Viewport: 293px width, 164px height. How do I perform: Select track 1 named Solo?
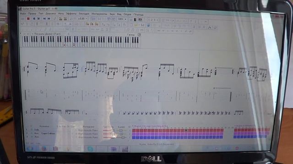click(37, 130)
